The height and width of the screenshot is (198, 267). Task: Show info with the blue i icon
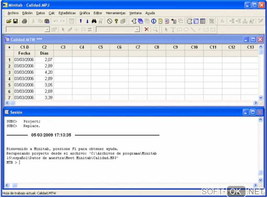tap(154, 21)
